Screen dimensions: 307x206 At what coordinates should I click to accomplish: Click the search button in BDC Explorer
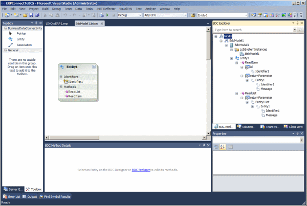(300, 30)
